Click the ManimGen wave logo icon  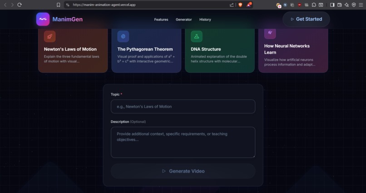(43, 19)
